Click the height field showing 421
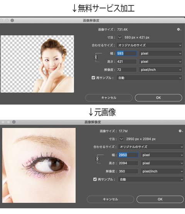The image size is (185, 214). (x=126, y=62)
